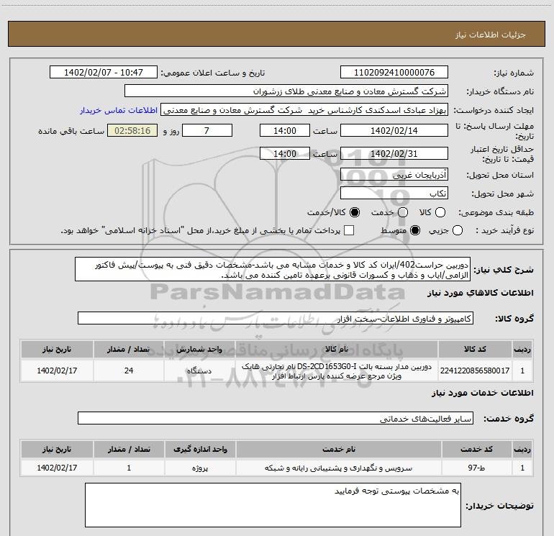554x536 pixels.
Task: Select the خدمت radio button
Action: (403, 212)
